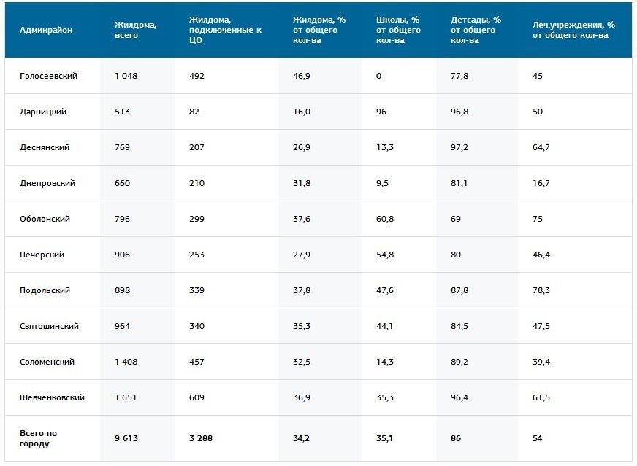Image resolution: width=637 pixels, height=466 pixels.
Task: Click the Админрайон column header
Action: 46,30
